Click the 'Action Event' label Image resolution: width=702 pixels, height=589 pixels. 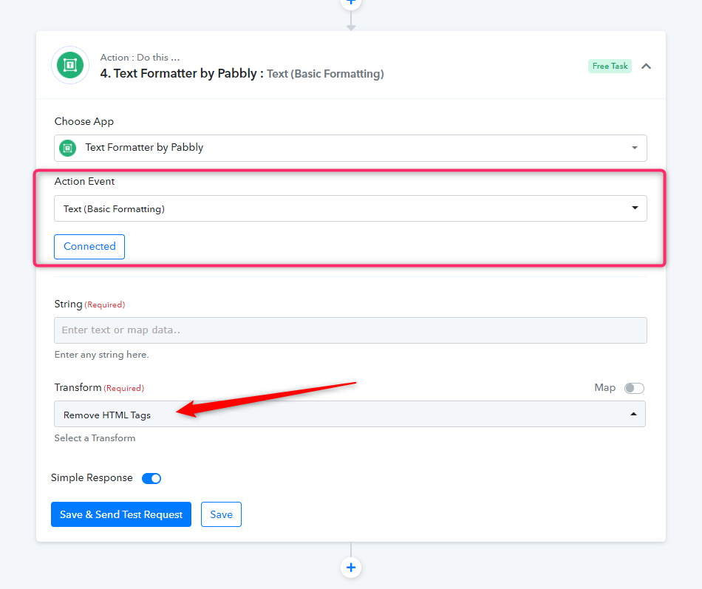click(85, 181)
